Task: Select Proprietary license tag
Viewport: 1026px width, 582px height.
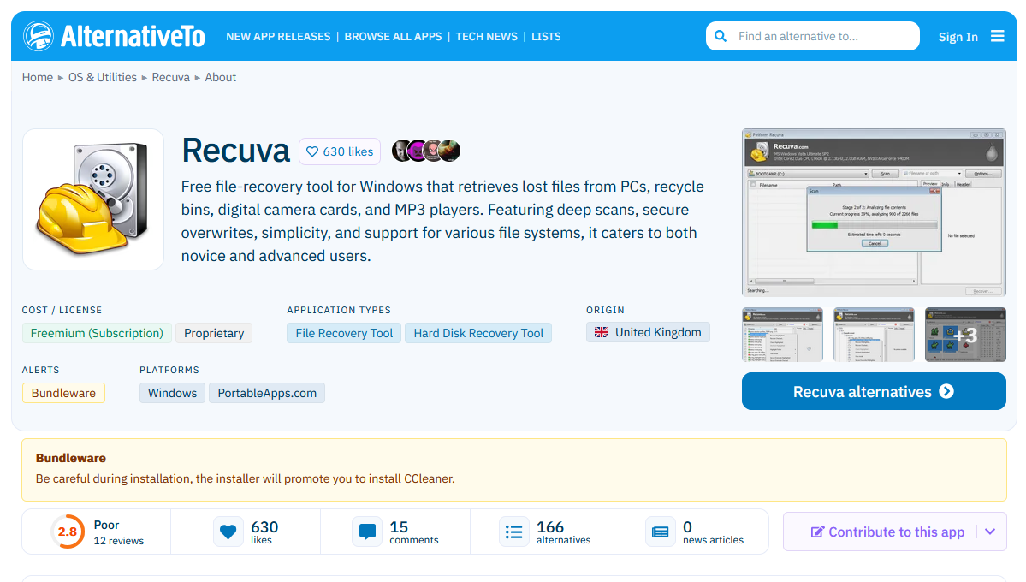Action: [x=214, y=333]
